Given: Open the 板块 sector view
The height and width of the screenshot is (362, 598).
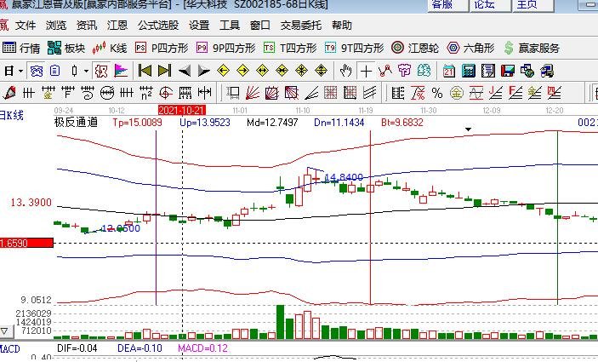Looking at the screenshot, I should click(x=66, y=48).
